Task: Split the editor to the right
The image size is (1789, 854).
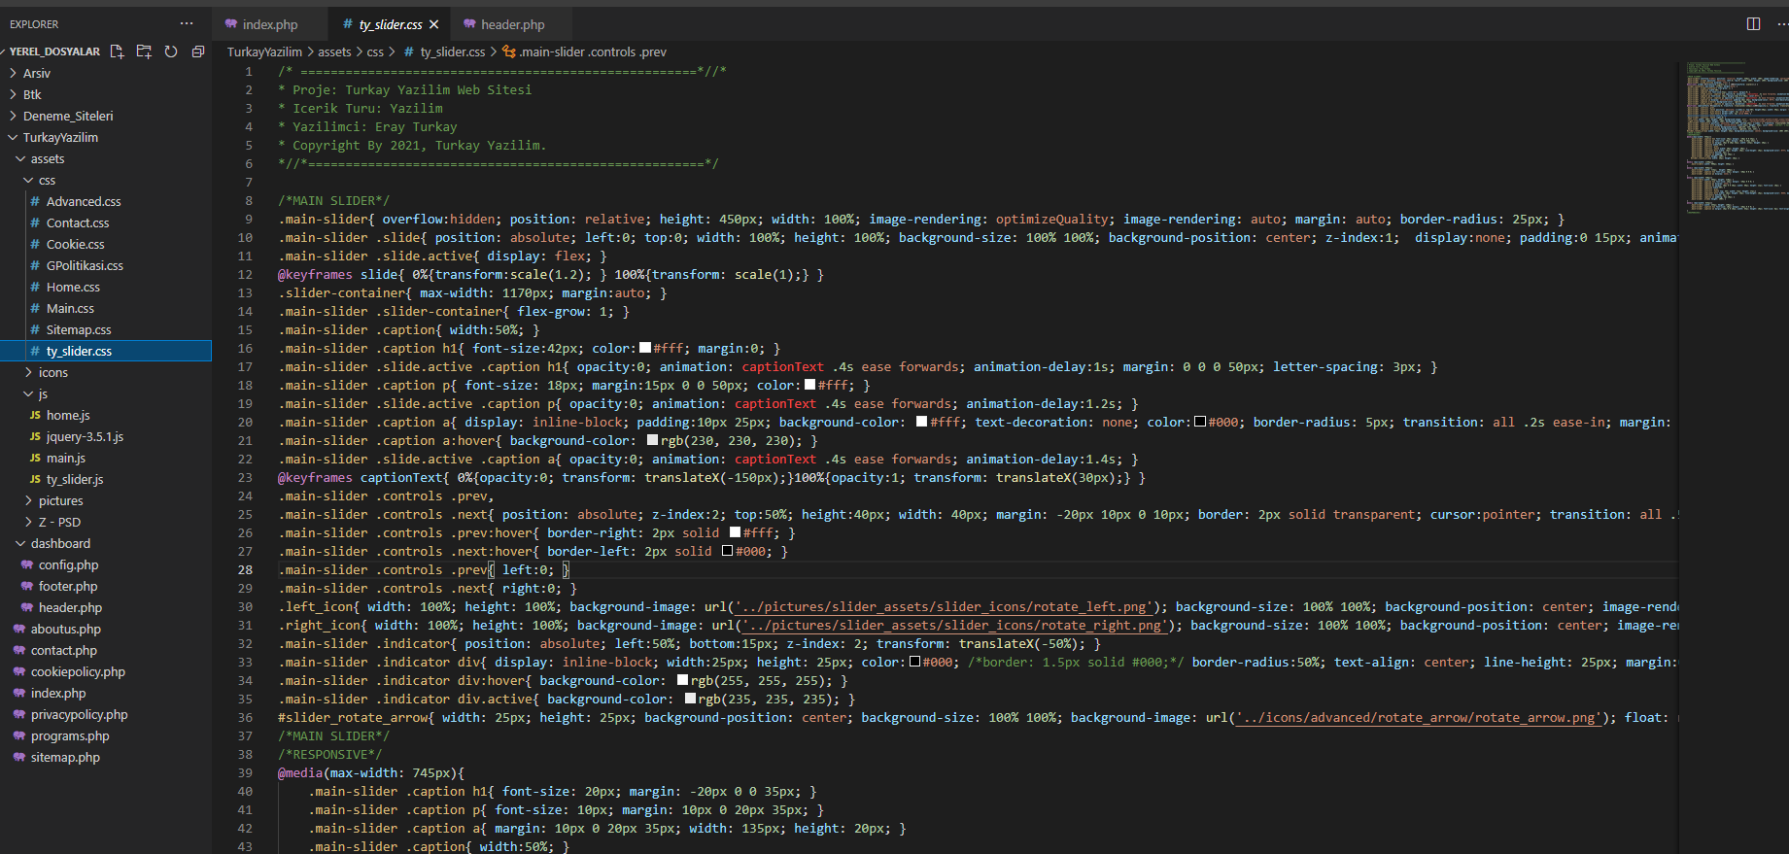Action: click(x=1753, y=24)
